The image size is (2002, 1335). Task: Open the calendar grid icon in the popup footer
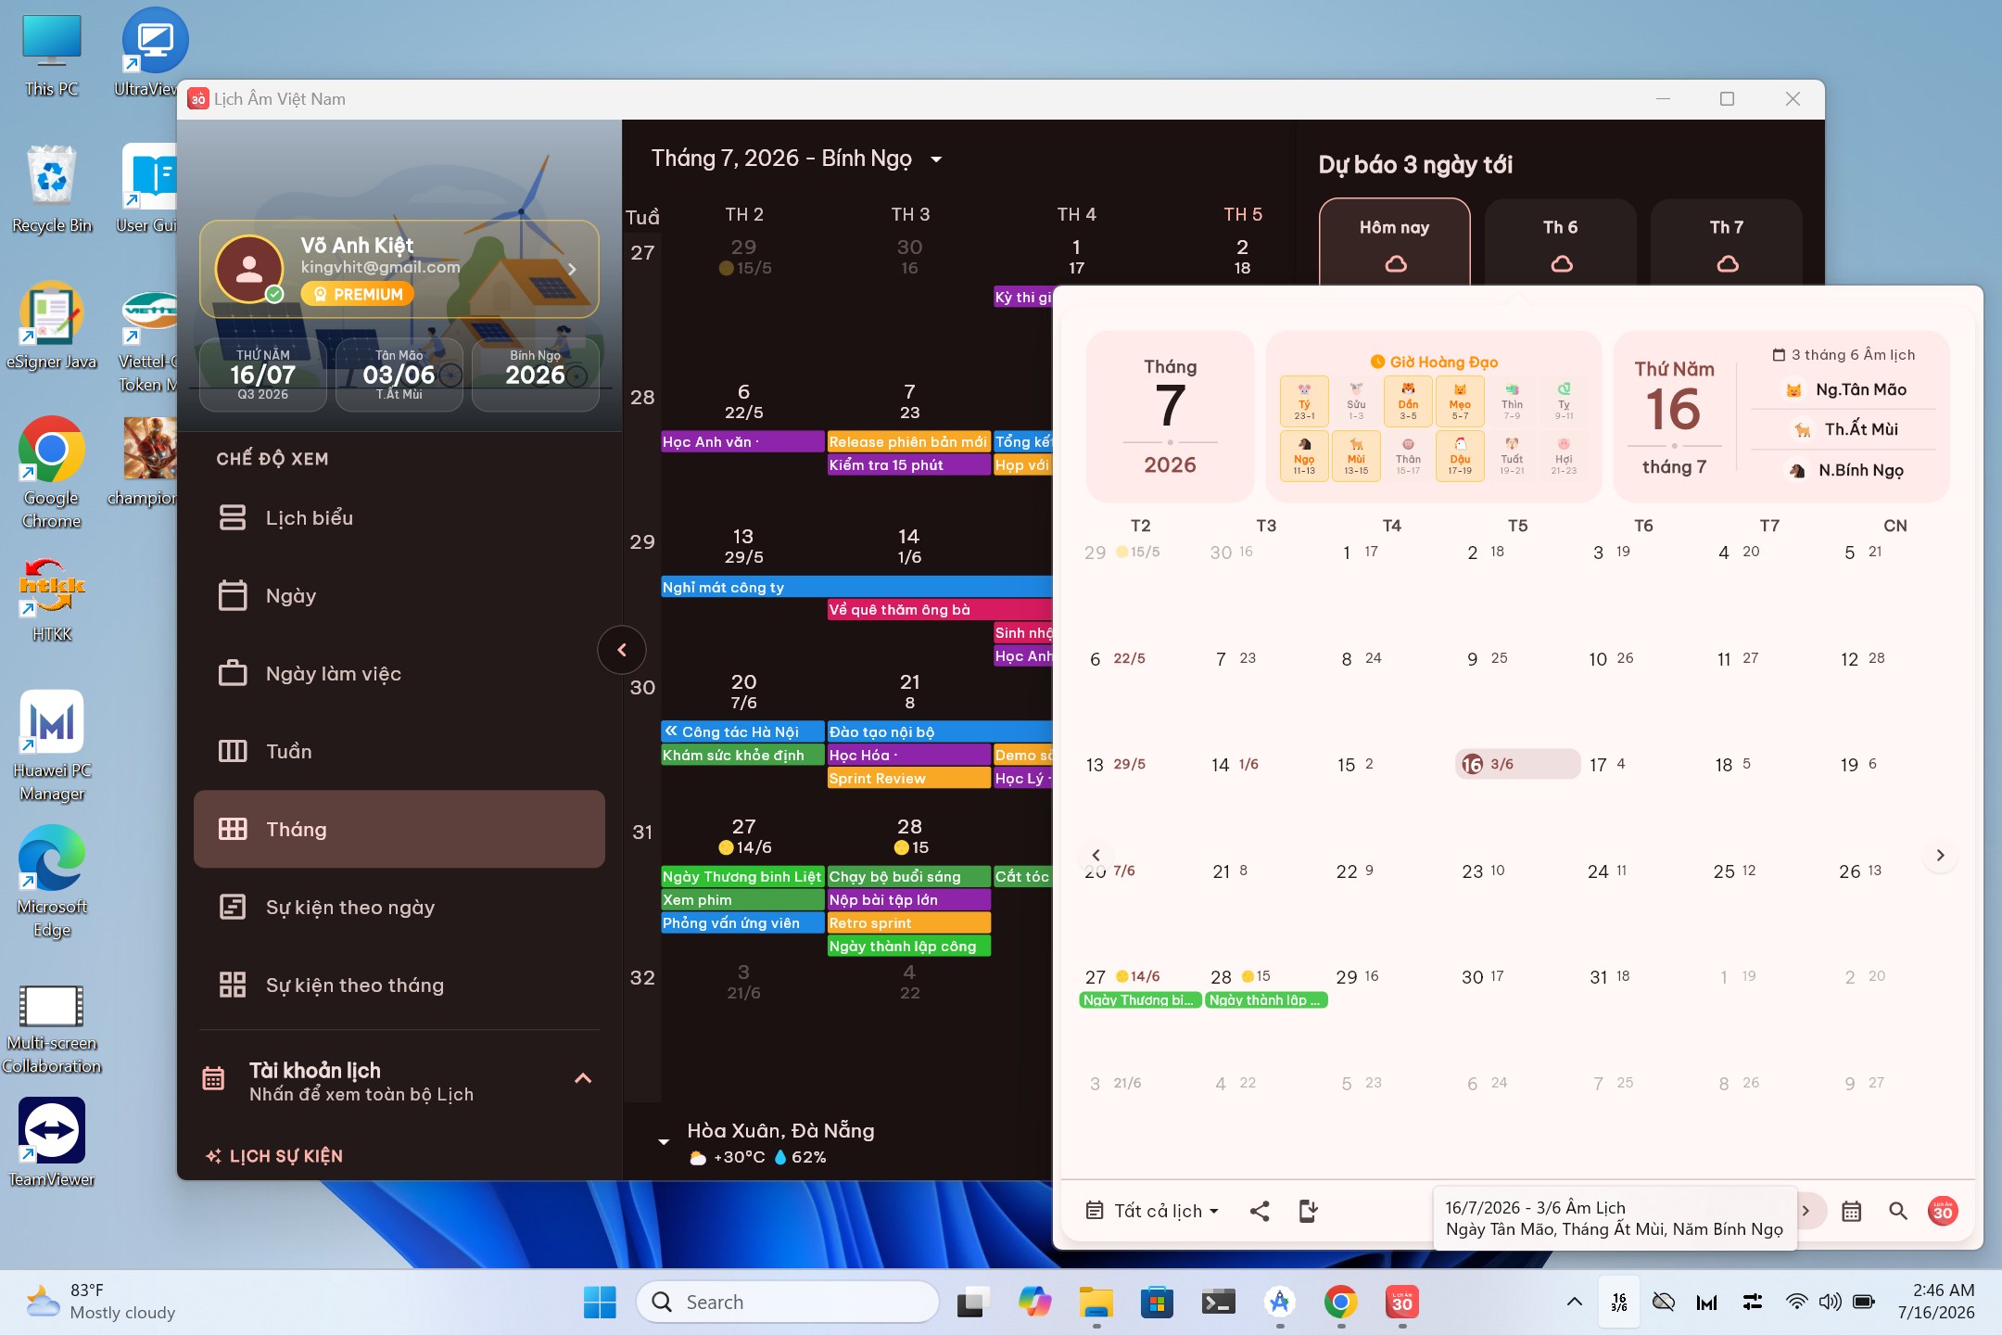click(1851, 1211)
